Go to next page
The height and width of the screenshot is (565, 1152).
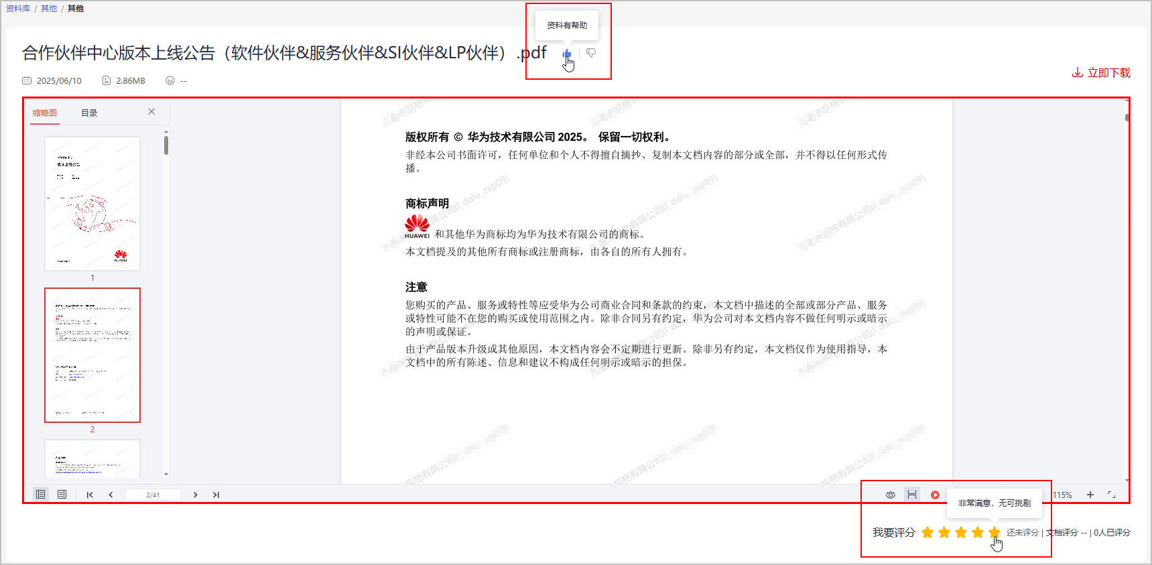195,495
